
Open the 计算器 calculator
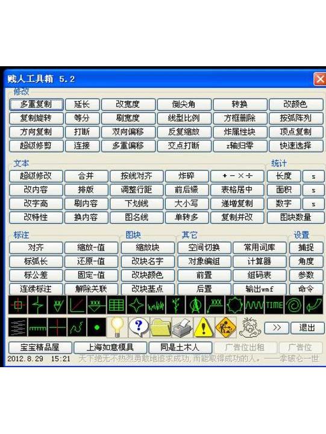point(260,261)
